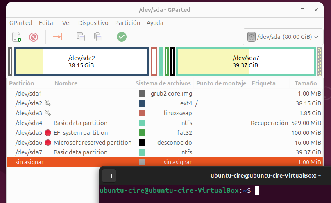Open the /dev/sda device selector dropdown

(x=283, y=37)
